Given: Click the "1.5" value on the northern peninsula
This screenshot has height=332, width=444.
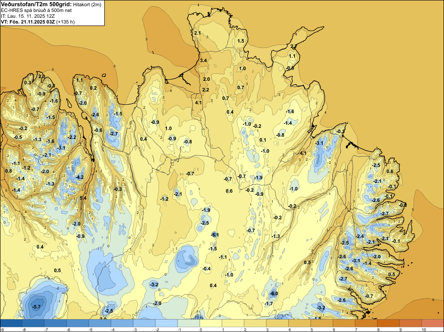Looking at the screenshot, I should pyautogui.click(x=241, y=41).
